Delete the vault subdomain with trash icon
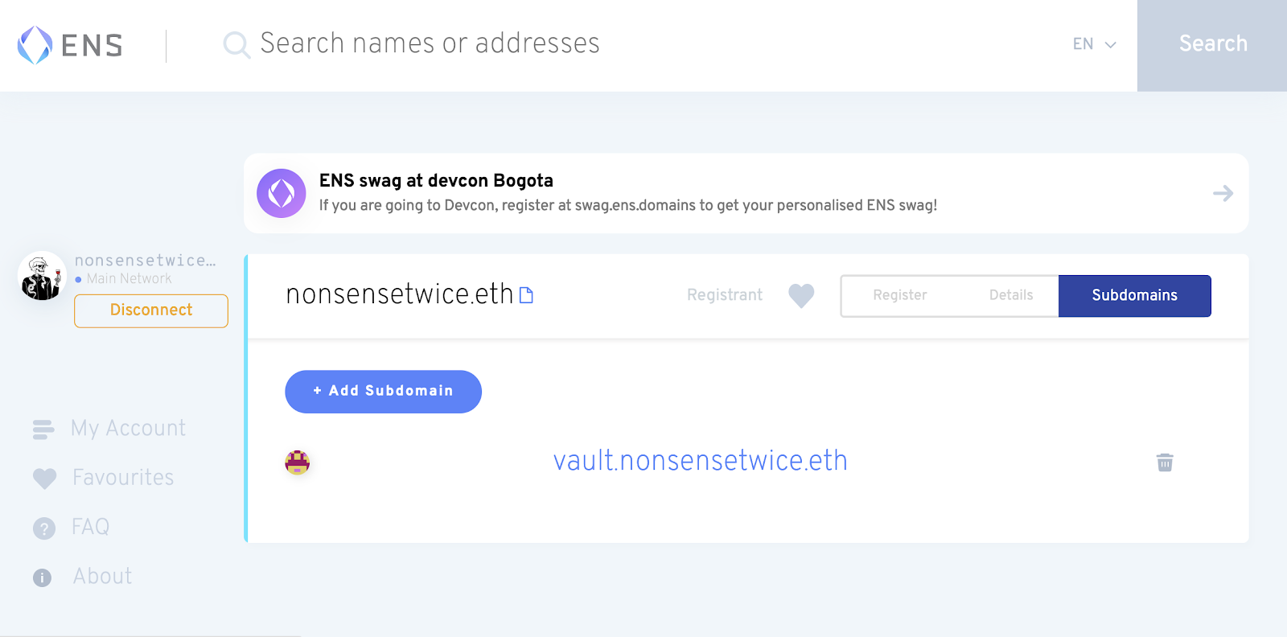Image resolution: width=1287 pixels, height=637 pixels. point(1165,462)
